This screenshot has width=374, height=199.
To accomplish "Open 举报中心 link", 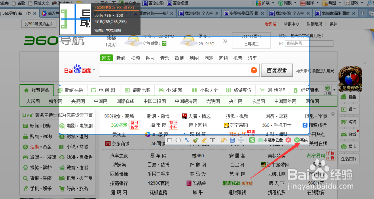I will pyautogui.click(x=291, y=24).
